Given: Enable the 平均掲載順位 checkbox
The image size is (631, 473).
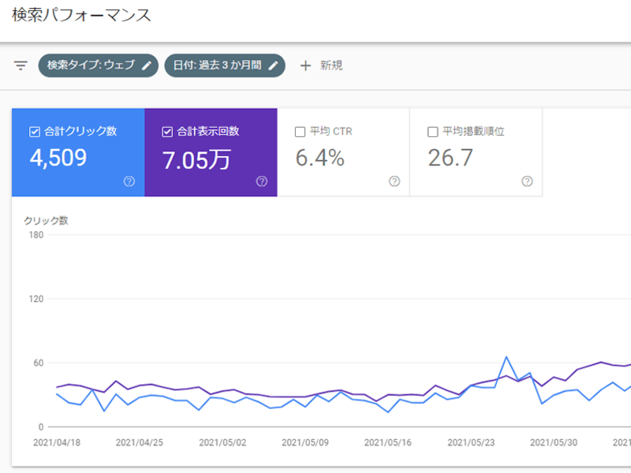Looking at the screenshot, I should point(432,132).
